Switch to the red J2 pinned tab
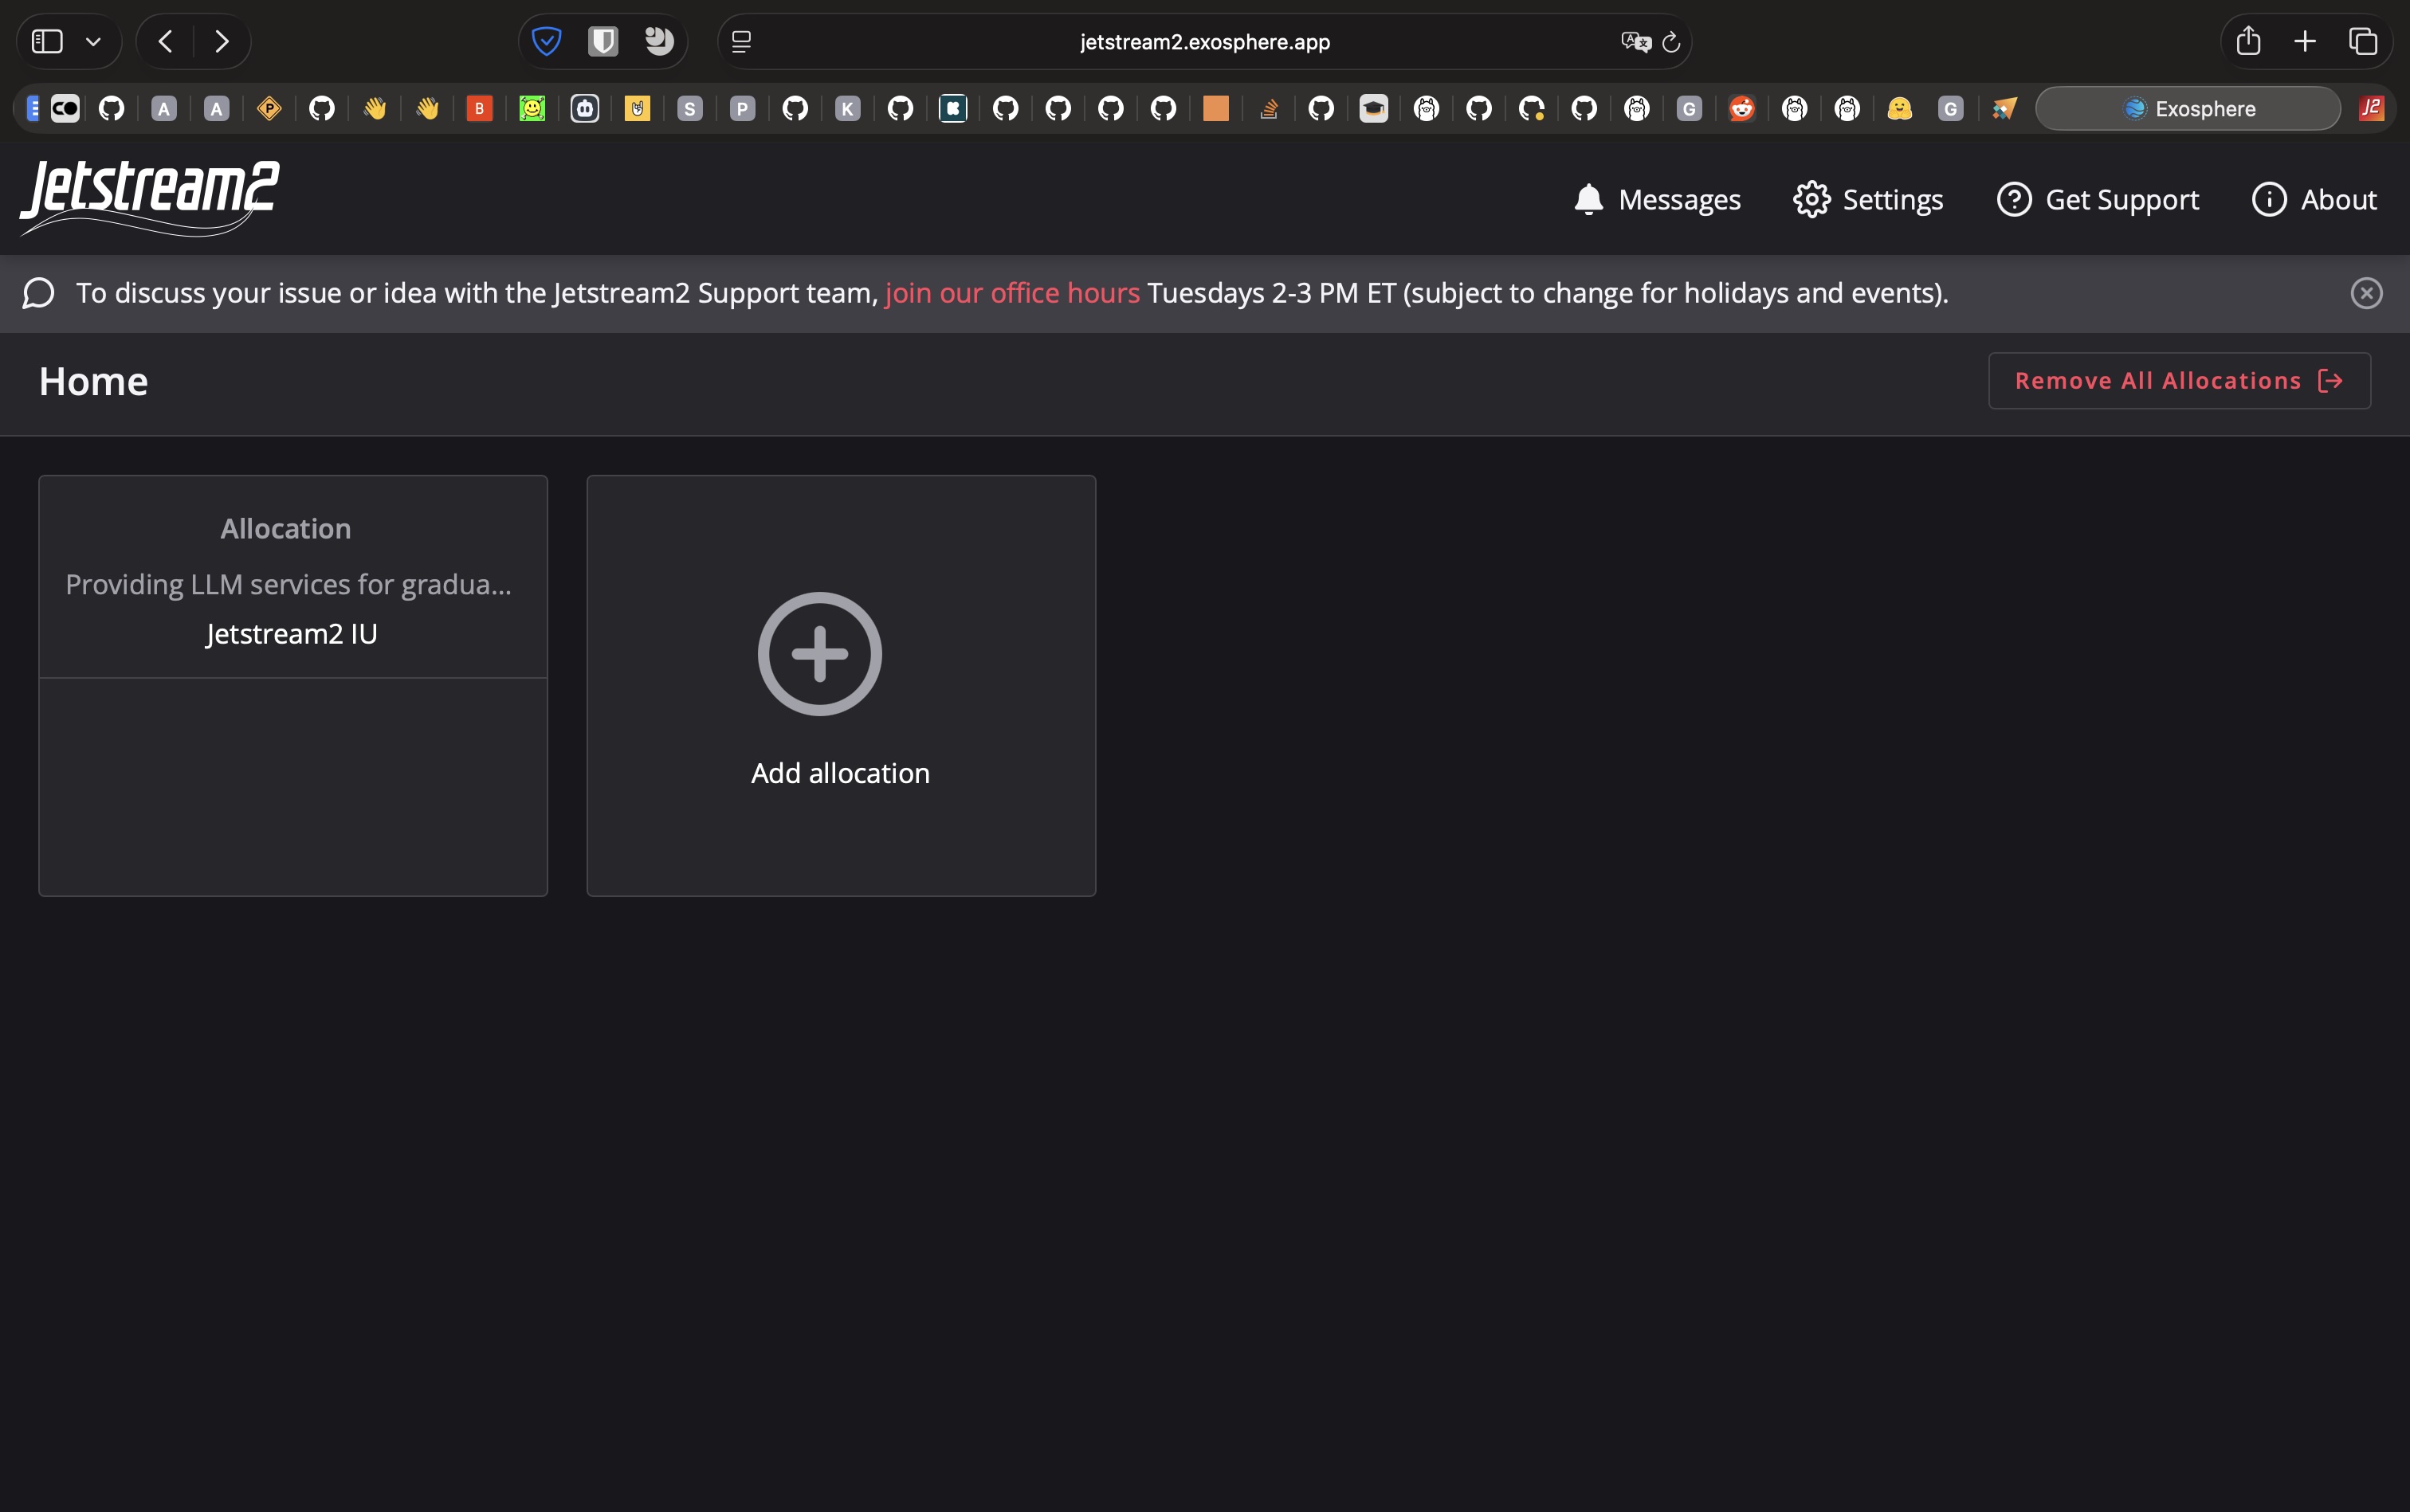This screenshot has height=1512, width=2410. [x=2371, y=108]
